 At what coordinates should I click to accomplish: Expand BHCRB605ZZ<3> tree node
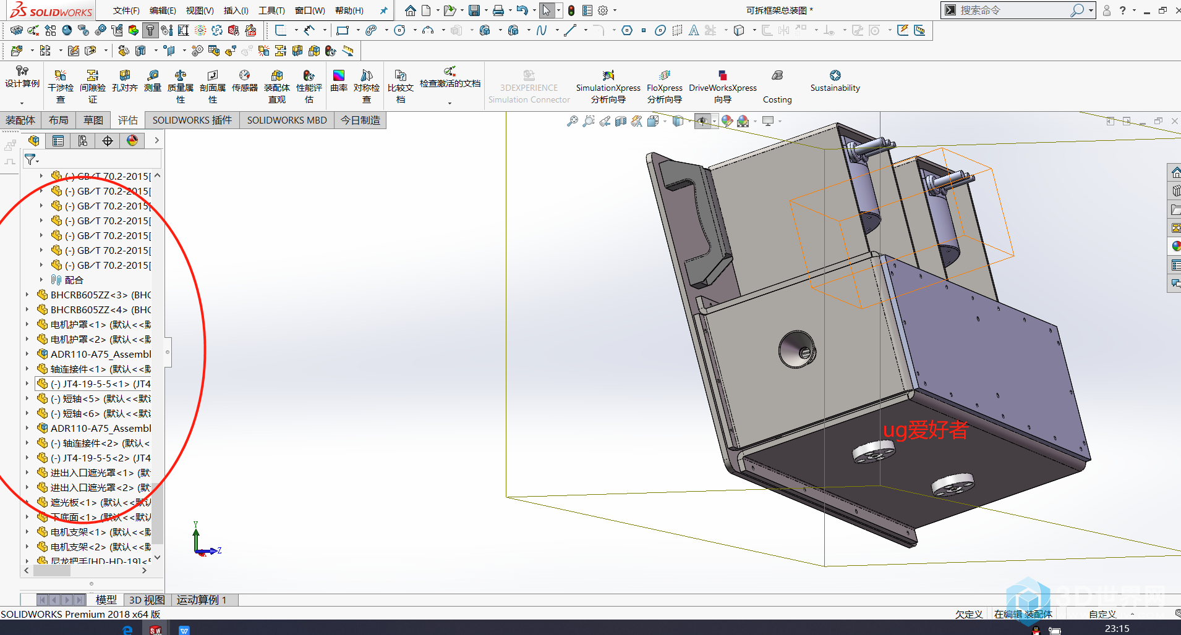coord(27,295)
